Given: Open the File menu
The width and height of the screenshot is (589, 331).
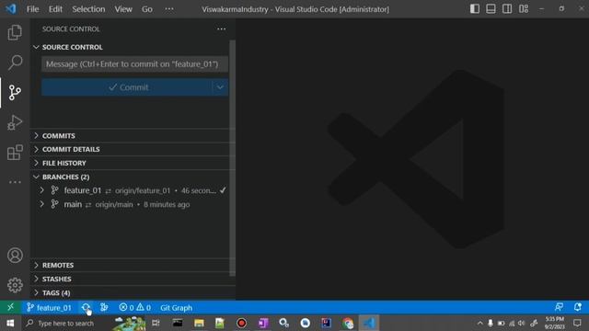Looking at the screenshot, I should [x=33, y=9].
